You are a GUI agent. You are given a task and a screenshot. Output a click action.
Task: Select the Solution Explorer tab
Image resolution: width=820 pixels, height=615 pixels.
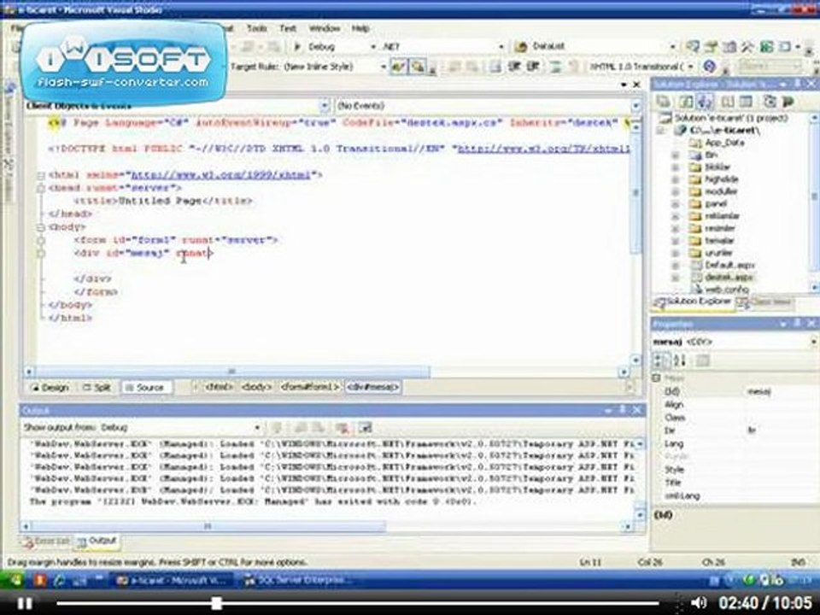tap(693, 302)
